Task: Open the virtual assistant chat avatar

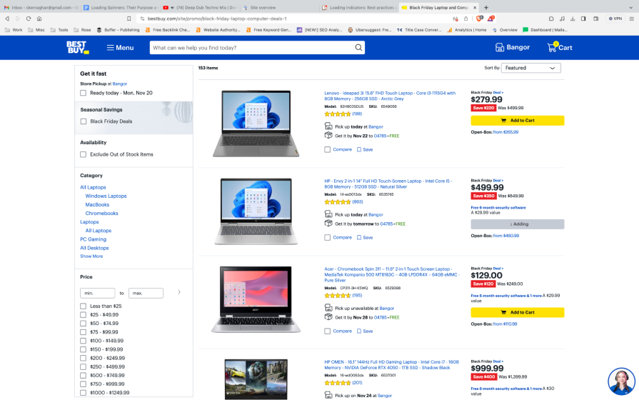Action: [621, 382]
